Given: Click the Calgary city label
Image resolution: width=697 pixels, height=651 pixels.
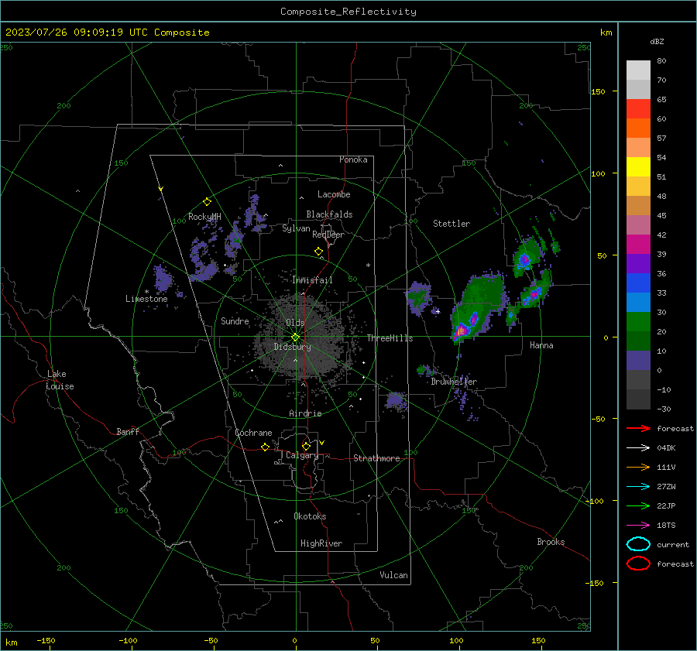Looking at the screenshot, I should [302, 455].
